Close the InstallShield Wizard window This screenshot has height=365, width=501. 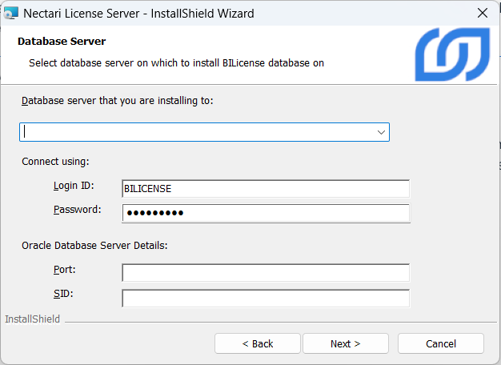click(x=482, y=13)
